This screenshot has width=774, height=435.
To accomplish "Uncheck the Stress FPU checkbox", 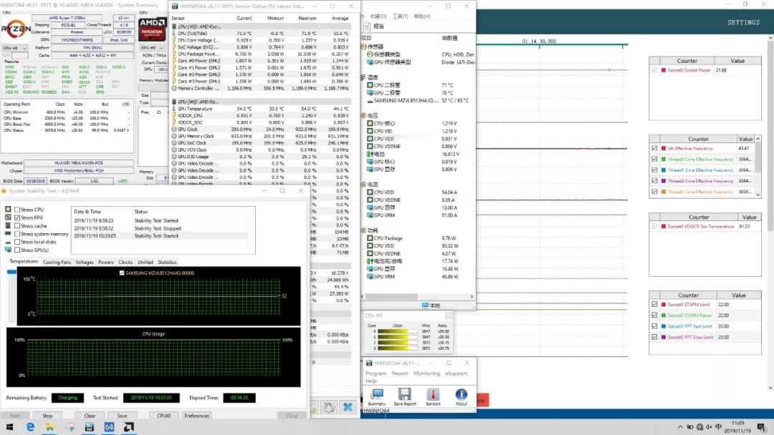I will tap(18, 217).
